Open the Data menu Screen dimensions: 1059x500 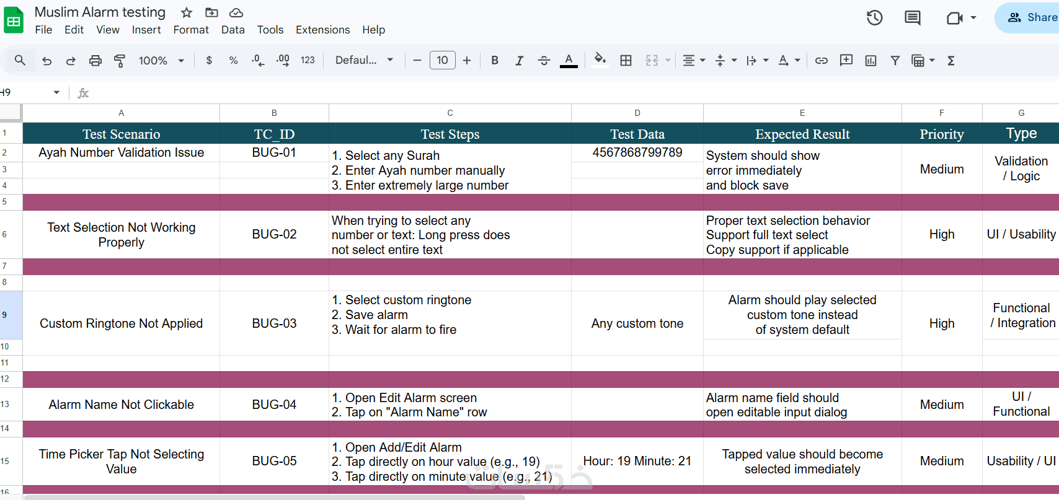233,30
